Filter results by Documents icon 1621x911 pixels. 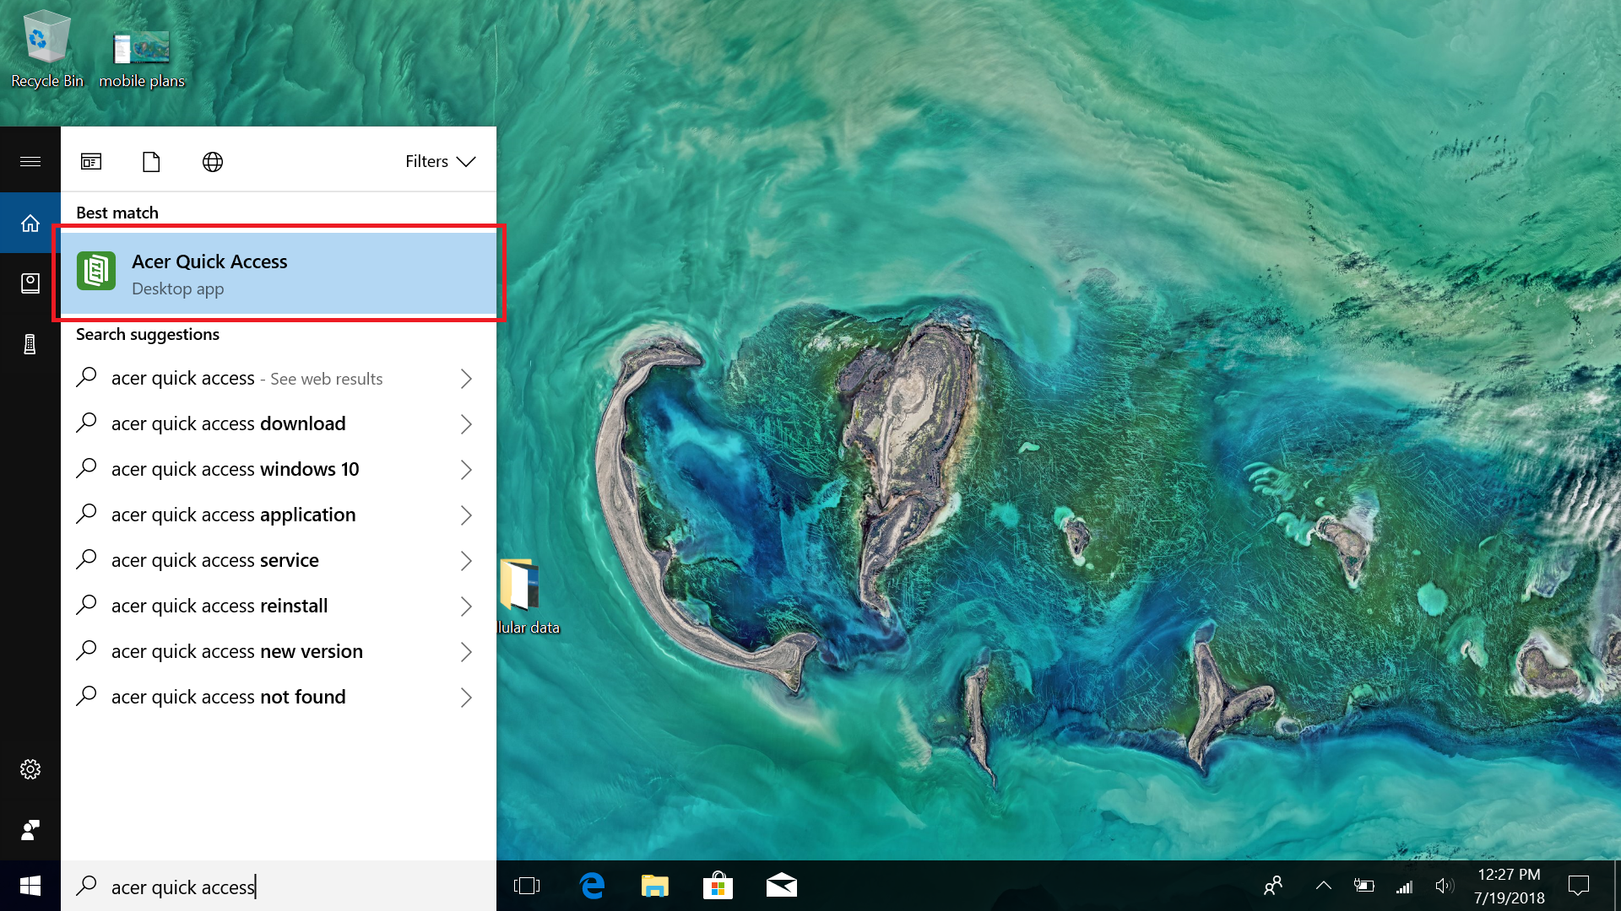point(151,161)
